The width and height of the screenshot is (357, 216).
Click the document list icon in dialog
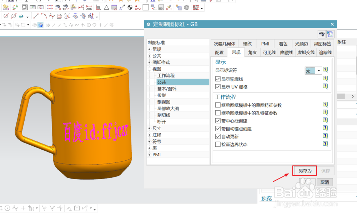[330, 34]
